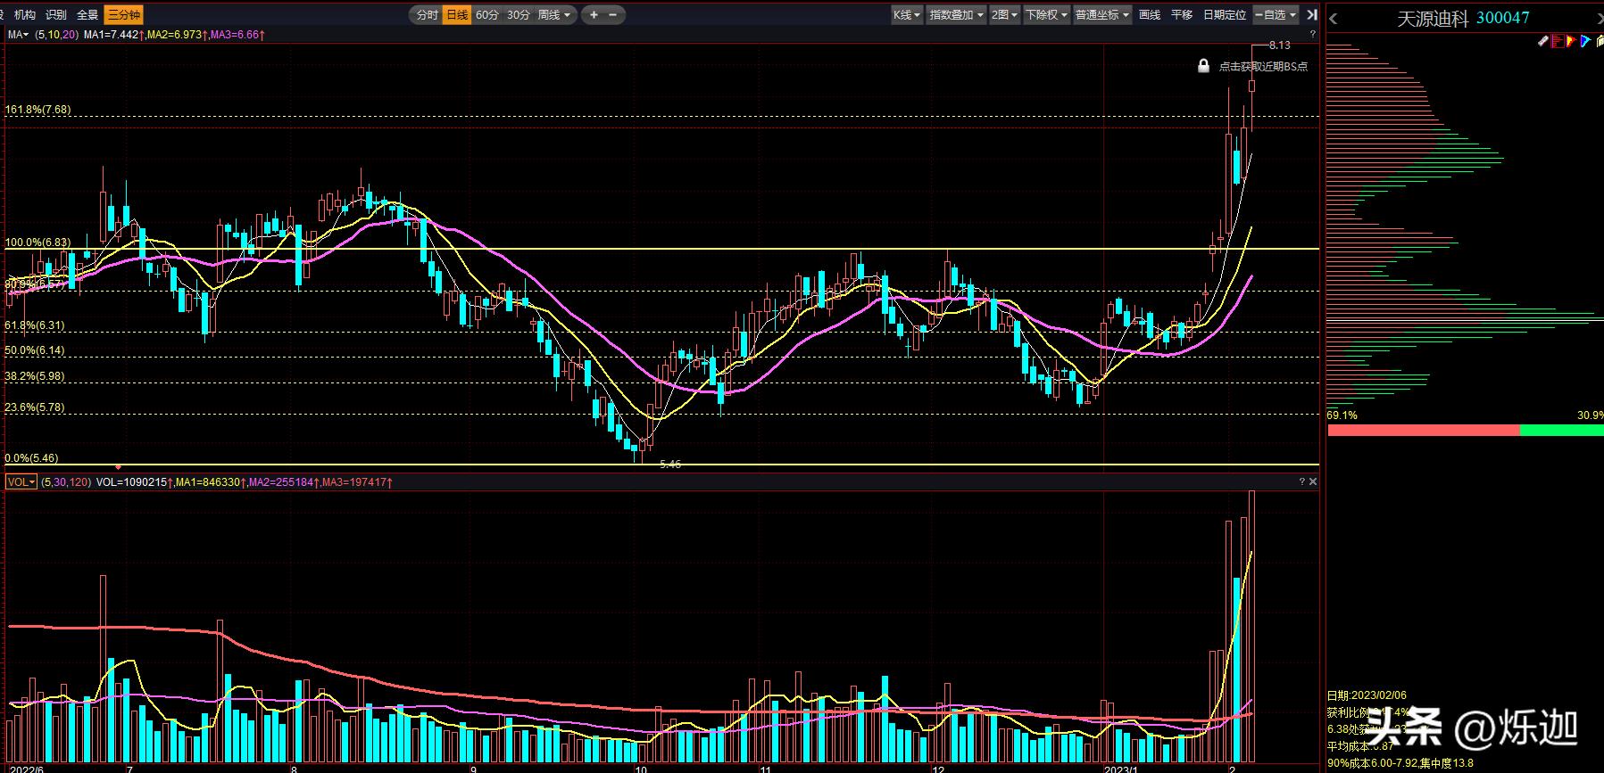Click the 23.6%(5.78) Fibonacci level label
This screenshot has width=1604, height=773.
[x=35, y=407]
